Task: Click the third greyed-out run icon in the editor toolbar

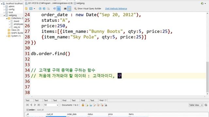Action: [48, 9]
